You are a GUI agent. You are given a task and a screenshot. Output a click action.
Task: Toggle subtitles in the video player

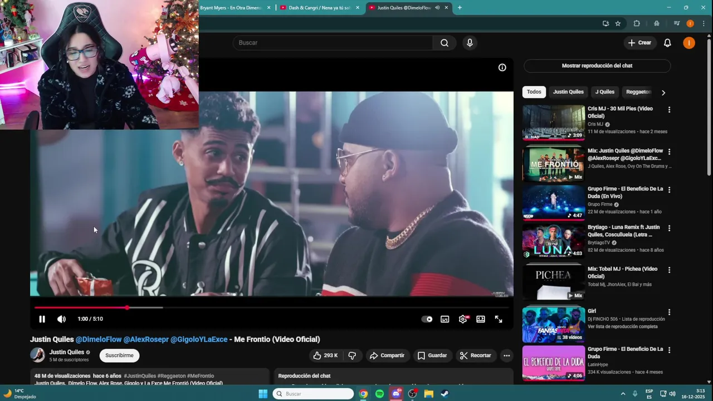[445, 319]
